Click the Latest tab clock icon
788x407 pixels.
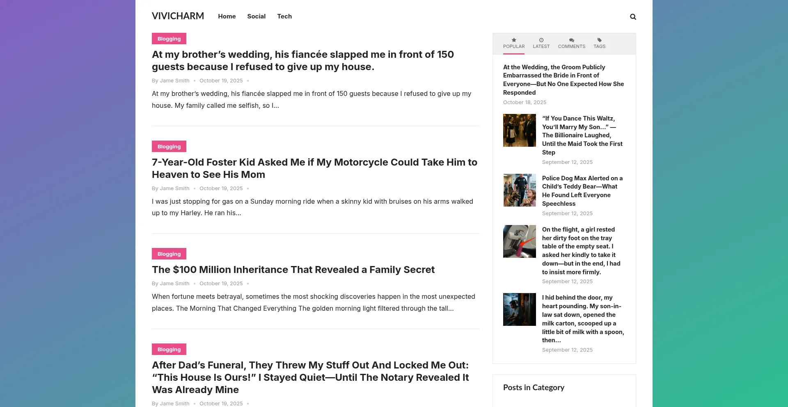pos(541,40)
